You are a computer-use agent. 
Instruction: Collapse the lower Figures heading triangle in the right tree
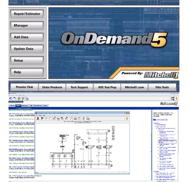tap(154, 171)
